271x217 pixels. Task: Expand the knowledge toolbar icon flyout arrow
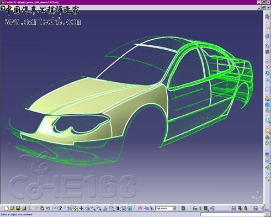click(208, 210)
